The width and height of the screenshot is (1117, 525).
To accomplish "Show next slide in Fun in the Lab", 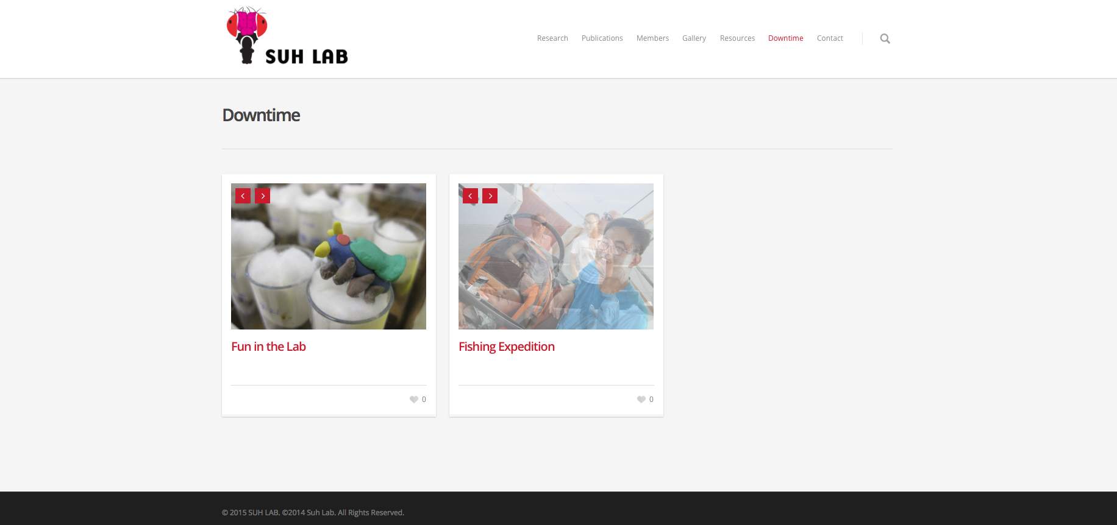I will tap(262, 196).
